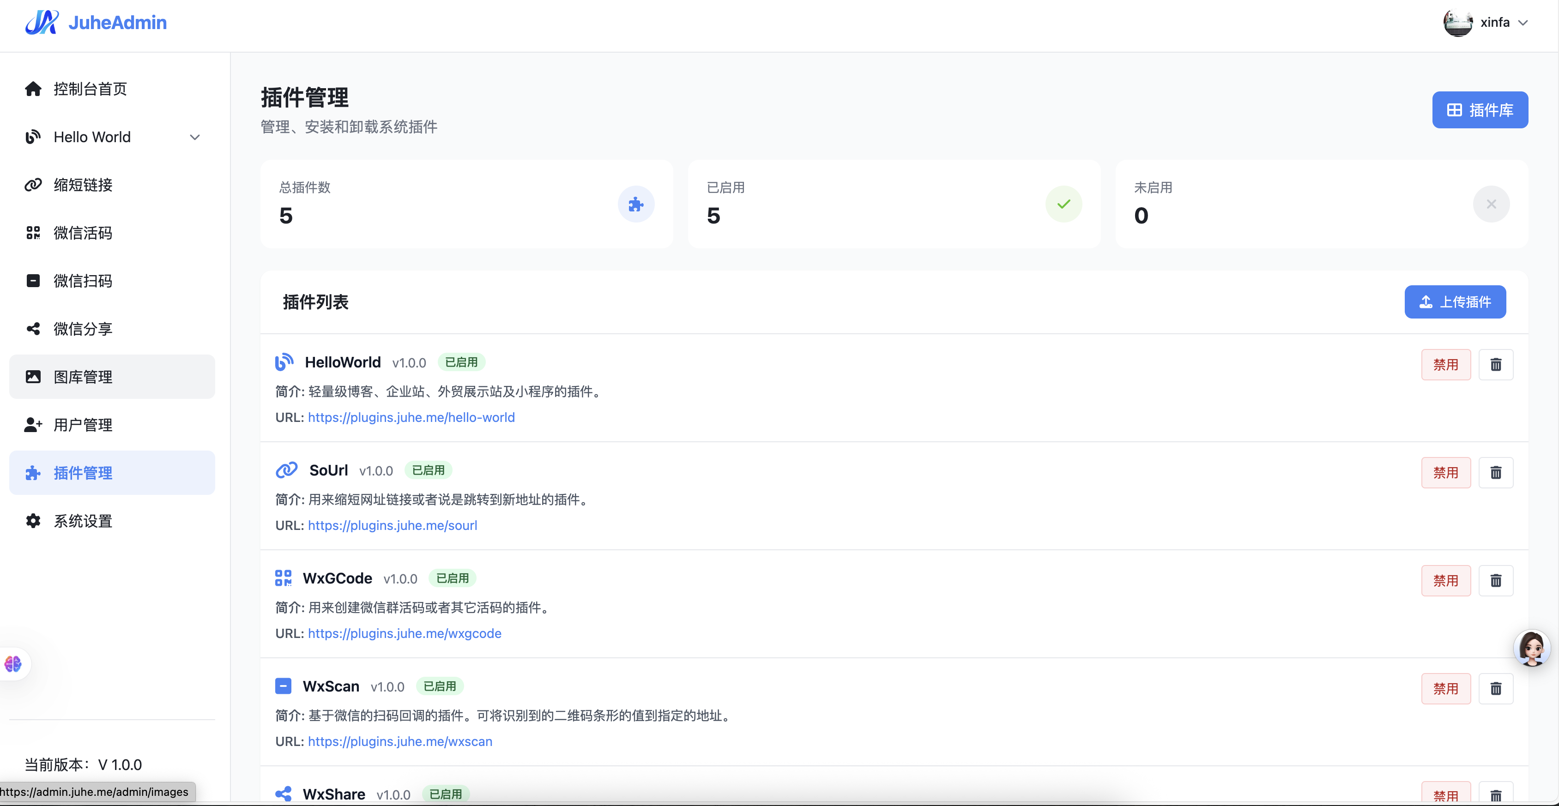Delete the SoUrl plugin via trash icon
1559x806 pixels.
1496,473
